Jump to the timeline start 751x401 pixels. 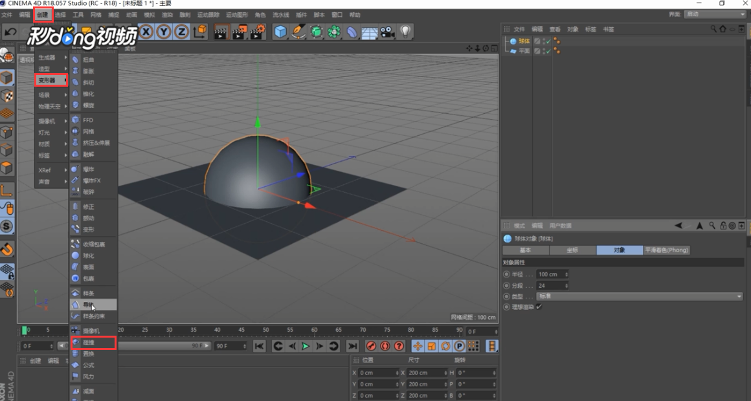click(259, 346)
